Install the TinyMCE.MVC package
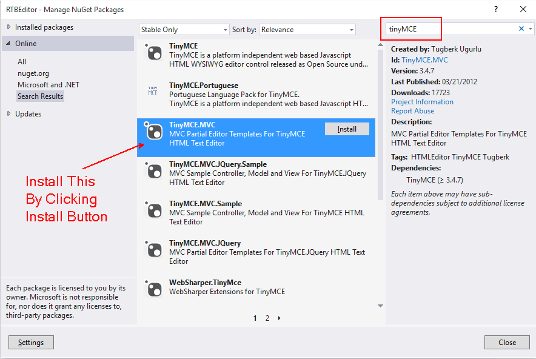Screen dimensions: 536x359 (347, 129)
